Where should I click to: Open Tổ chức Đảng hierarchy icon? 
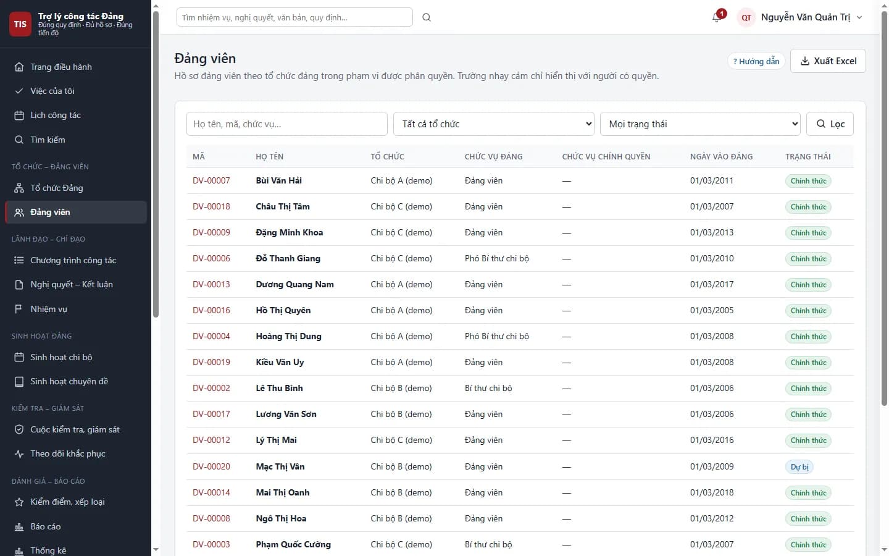pos(19,188)
